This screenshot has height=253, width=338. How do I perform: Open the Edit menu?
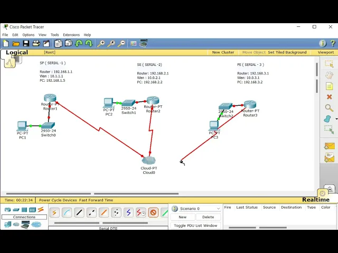coord(15,35)
